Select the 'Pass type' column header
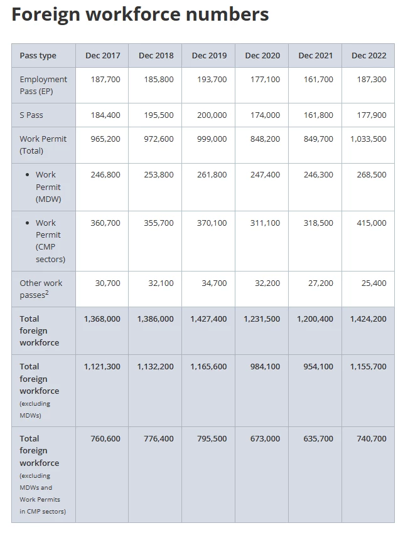Viewport: 403px width, 533px height. click(x=38, y=55)
